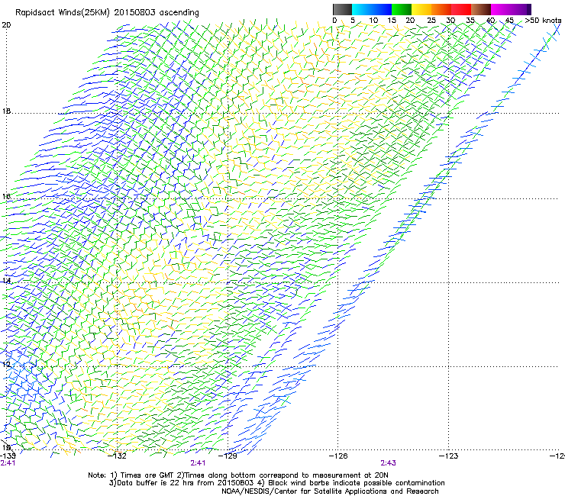Image resolution: width=565 pixels, height=496 pixels.
Task: Select the yellow 20-25 knots legend swatch
Action: pyautogui.click(x=421, y=9)
